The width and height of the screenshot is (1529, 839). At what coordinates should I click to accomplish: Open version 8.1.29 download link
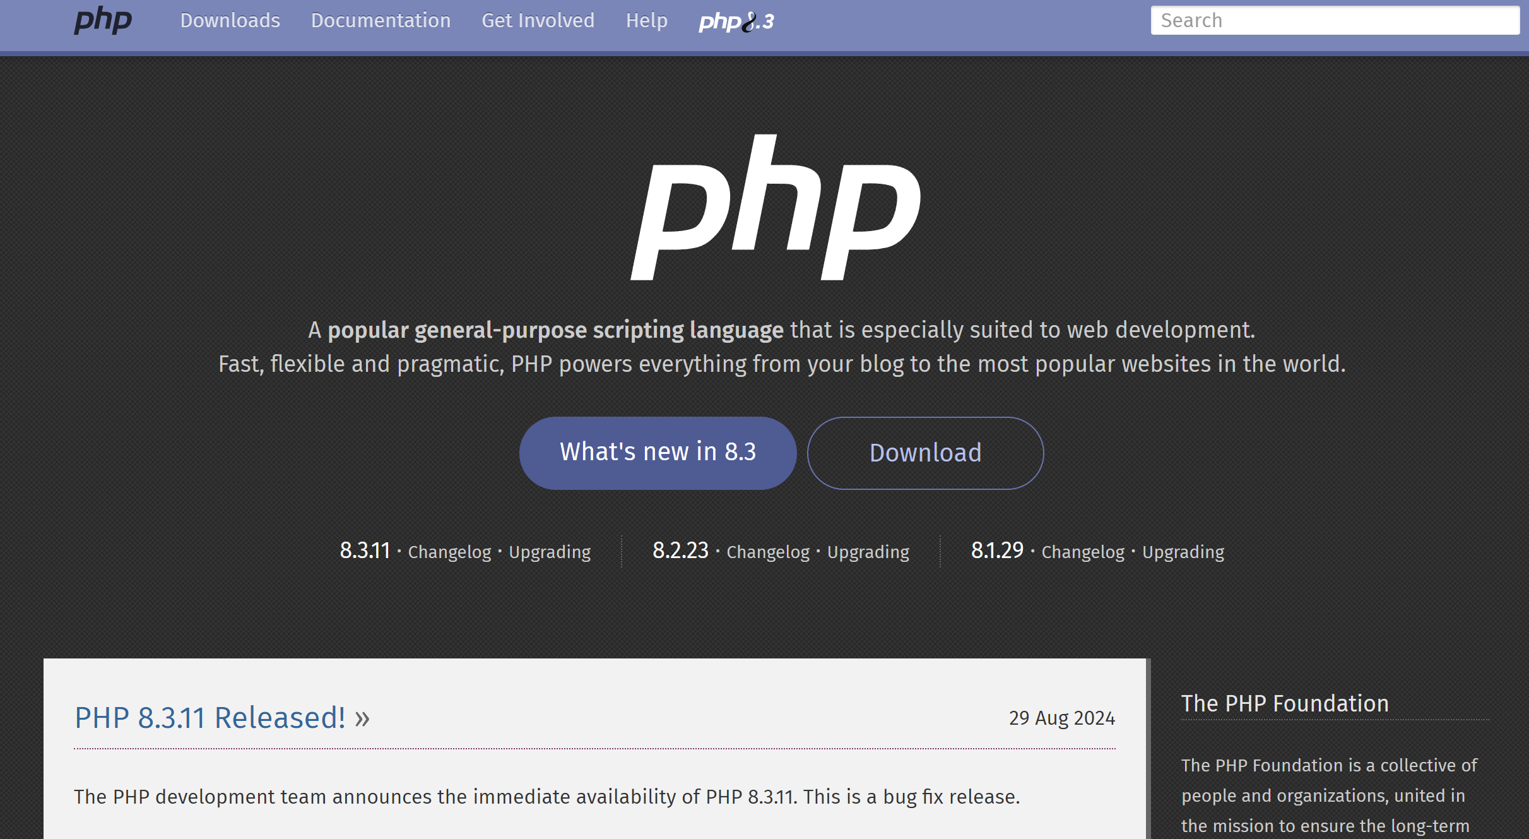(x=997, y=550)
